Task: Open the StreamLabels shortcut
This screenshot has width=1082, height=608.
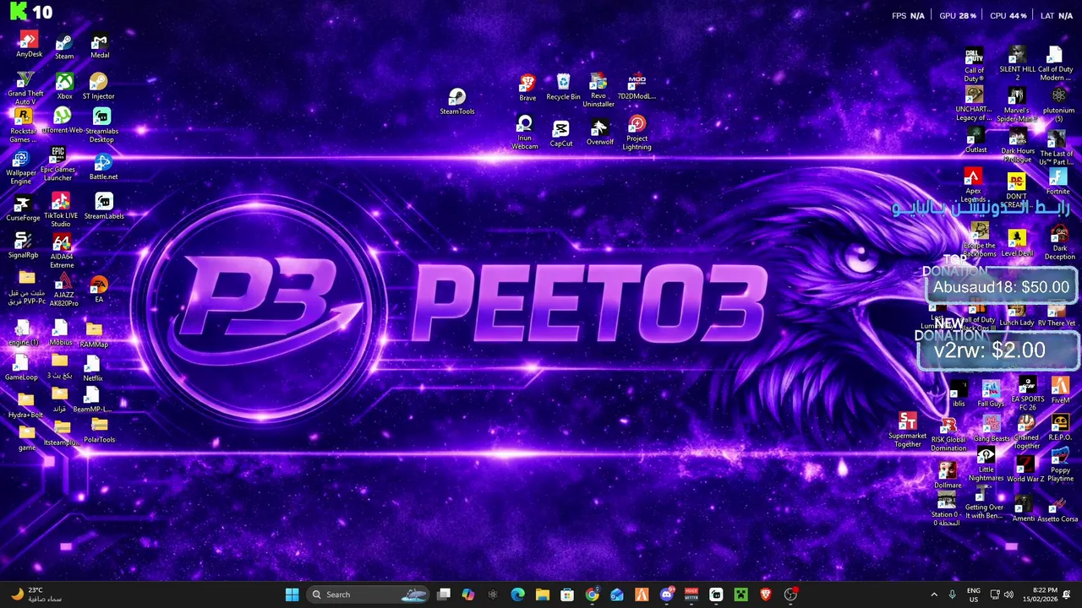Action: [103, 206]
